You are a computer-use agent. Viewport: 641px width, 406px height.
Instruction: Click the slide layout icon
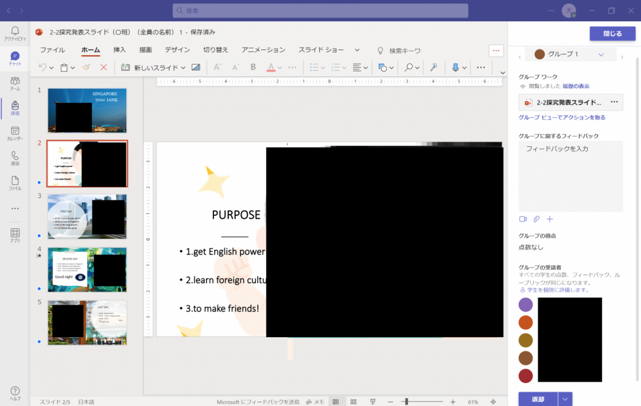196,67
